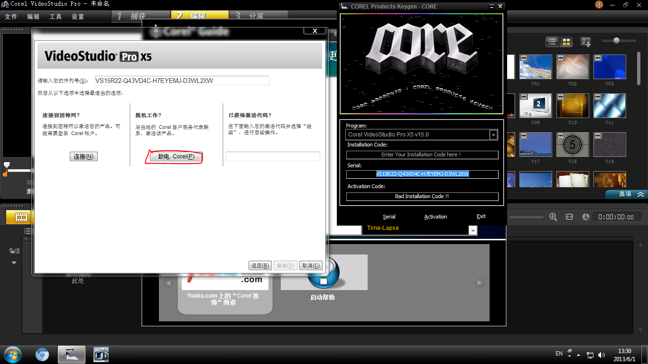This screenshot has height=364, width=648.
Task: Select video clip V01 thumbnail
Action: click(x=536, y=67)
